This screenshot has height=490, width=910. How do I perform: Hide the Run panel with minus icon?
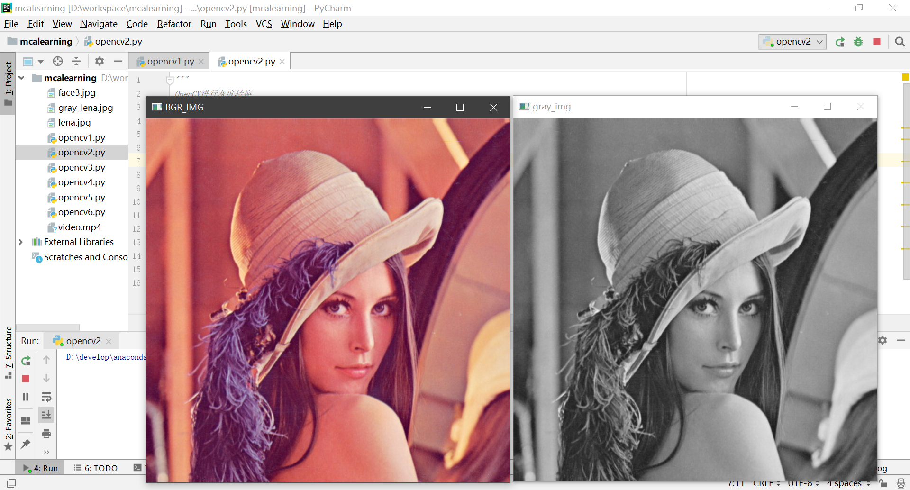coord(901,340)
